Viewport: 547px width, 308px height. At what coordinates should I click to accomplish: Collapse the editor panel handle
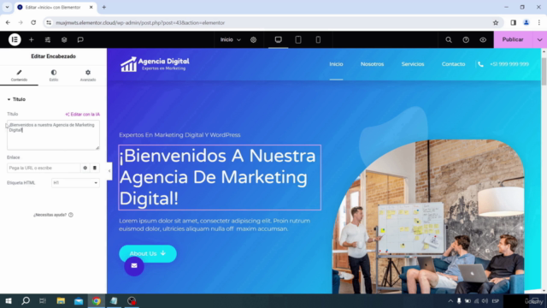pos(109,171)
